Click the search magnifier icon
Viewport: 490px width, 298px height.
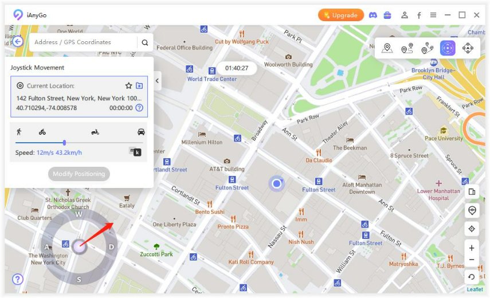click(x=145, y=42)
